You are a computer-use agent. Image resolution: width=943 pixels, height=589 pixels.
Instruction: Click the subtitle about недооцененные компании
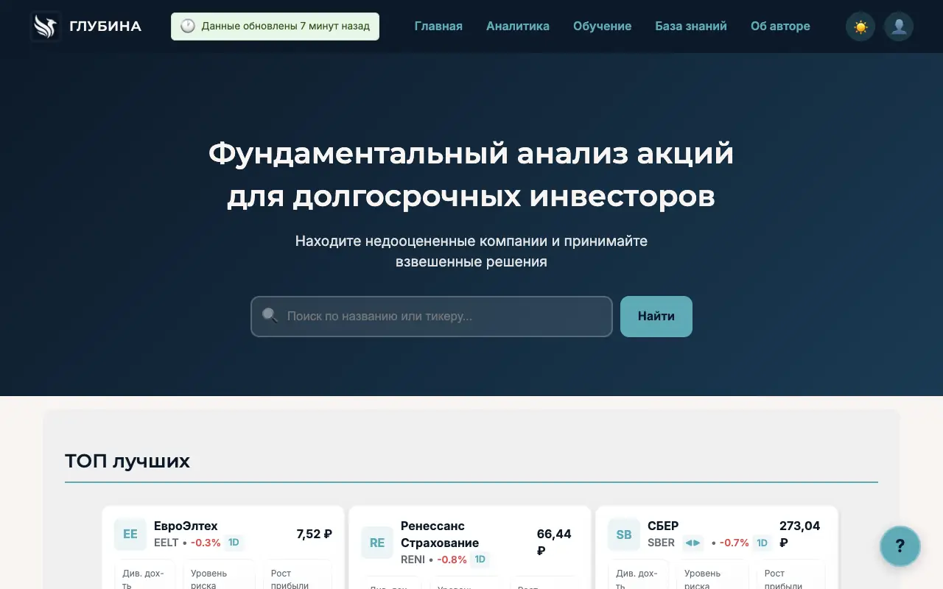471,251
